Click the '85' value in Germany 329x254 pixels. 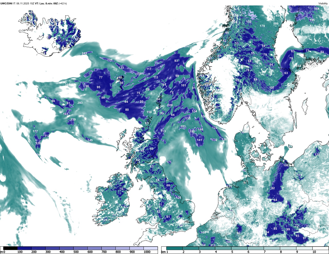pos(275,229)
